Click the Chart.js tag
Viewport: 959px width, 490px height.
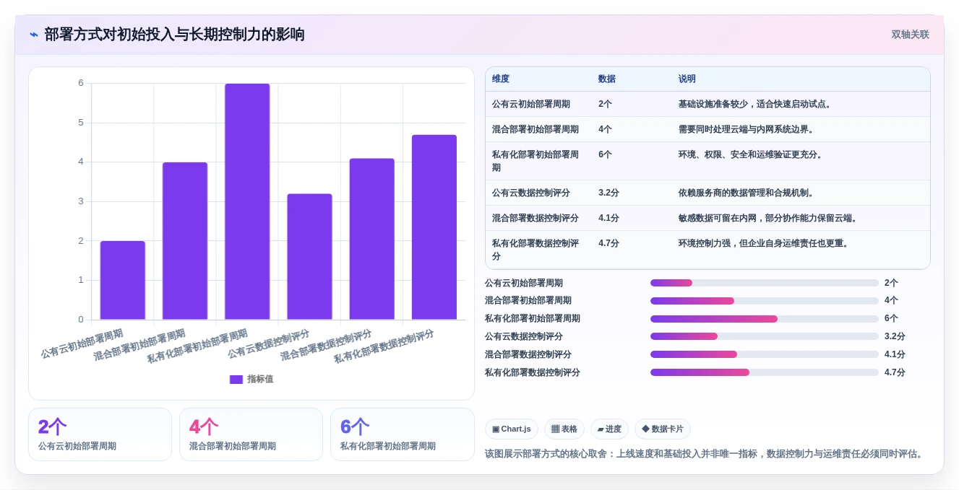pyautogui.click(x=512, y=429)
